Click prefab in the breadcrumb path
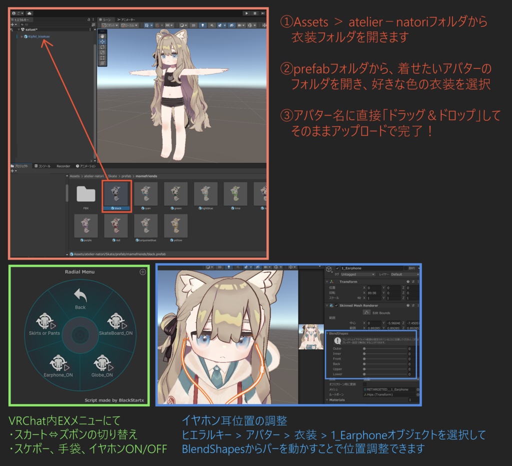 126,176
